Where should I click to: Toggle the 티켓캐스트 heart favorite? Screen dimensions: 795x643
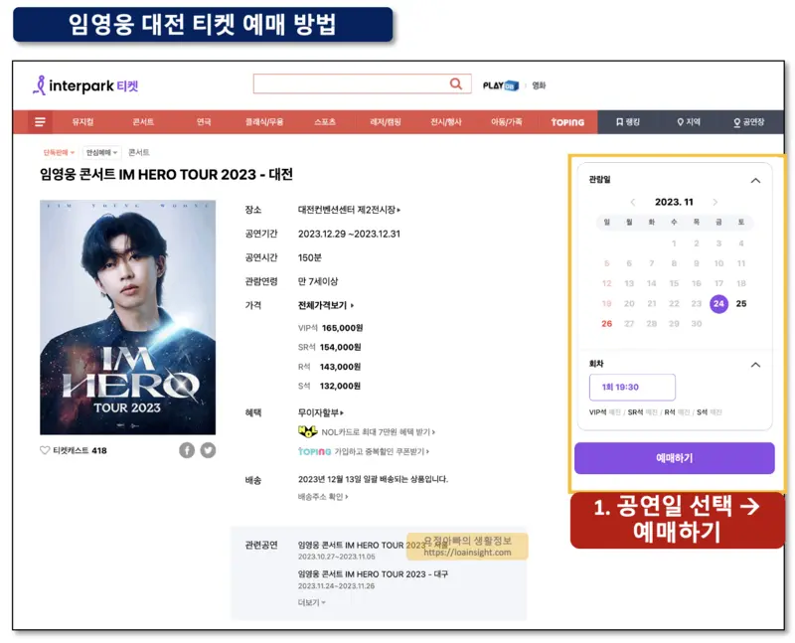(x=44, y=449)
